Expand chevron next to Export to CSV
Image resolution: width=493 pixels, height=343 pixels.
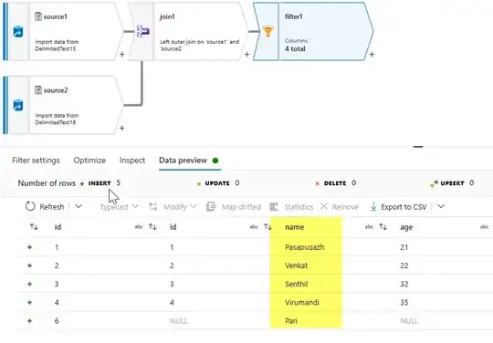click(441, 206)
